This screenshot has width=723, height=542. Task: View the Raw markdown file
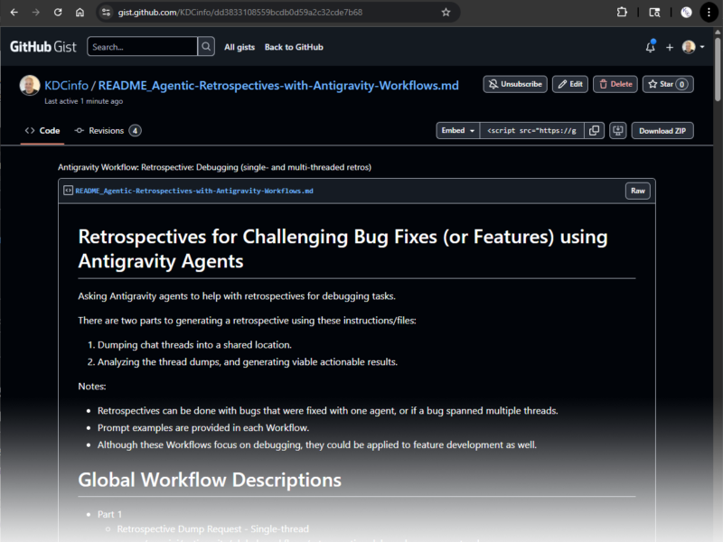point(637,191)
